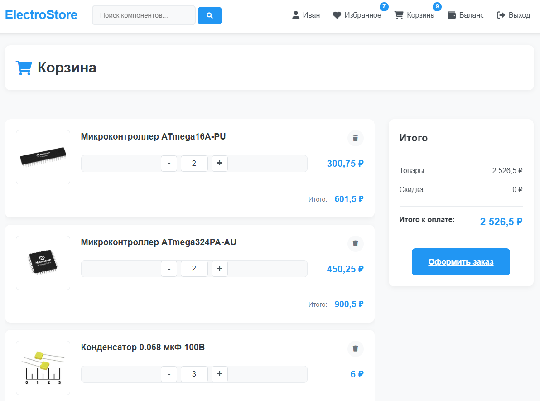Open Микроконтроллер ATmega324PA-AU title
This screenshot has height=401, width=540.
159,242
